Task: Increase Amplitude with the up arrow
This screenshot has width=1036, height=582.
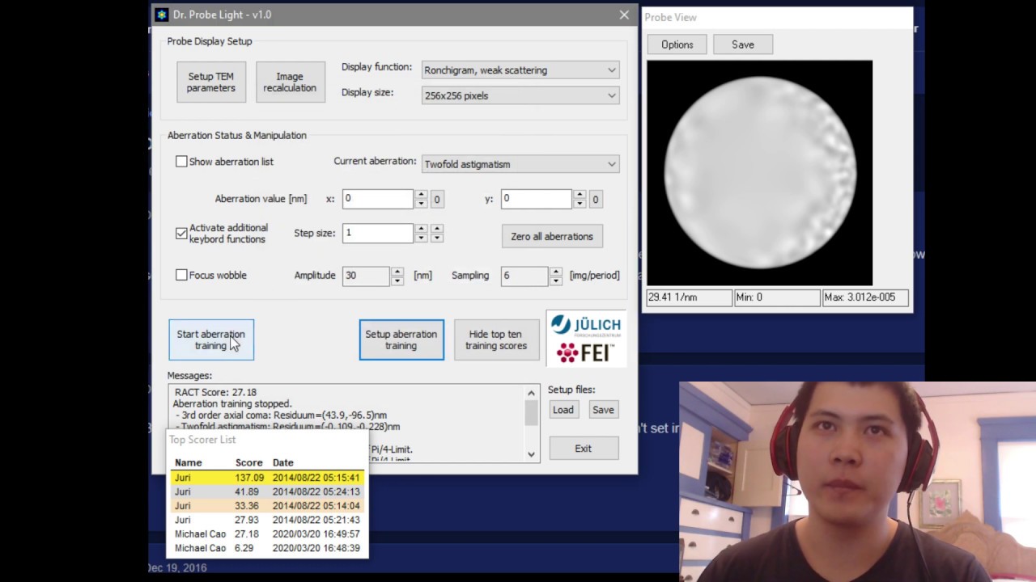Action: click(x=397, y=271)
